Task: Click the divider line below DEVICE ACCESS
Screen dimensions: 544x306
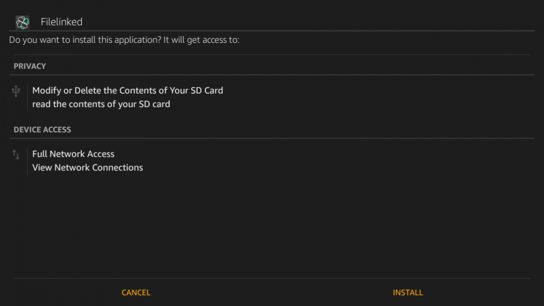Action: tap(272, 138)
